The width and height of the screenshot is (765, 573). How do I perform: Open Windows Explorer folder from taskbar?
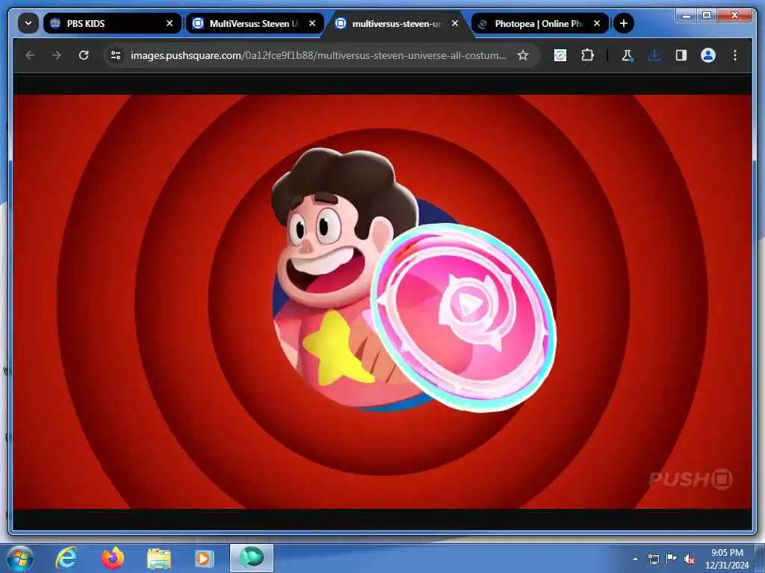coord(159,559)
